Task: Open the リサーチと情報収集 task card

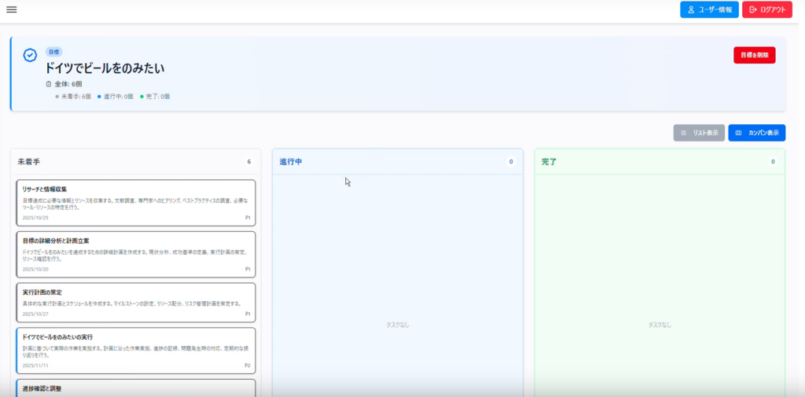Action: (135, 202)
